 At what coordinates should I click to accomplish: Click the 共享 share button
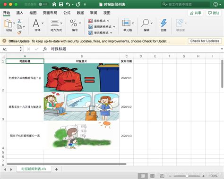click(x=196, y=13)
